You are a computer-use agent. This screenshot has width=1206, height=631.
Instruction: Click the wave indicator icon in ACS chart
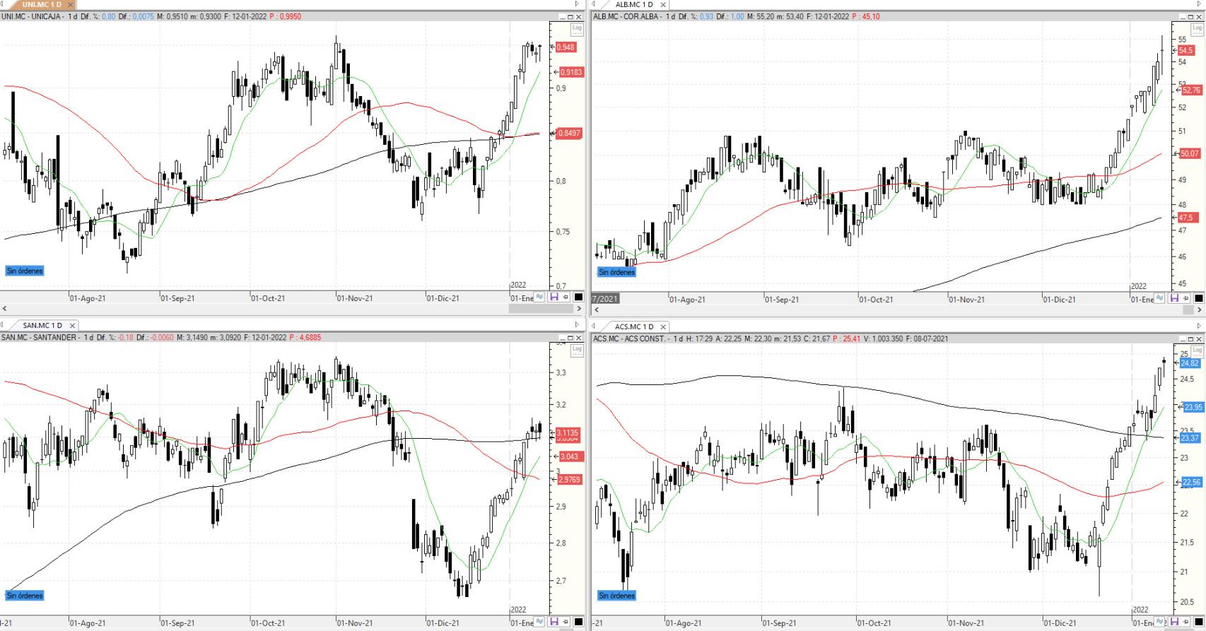[1161, 622]
